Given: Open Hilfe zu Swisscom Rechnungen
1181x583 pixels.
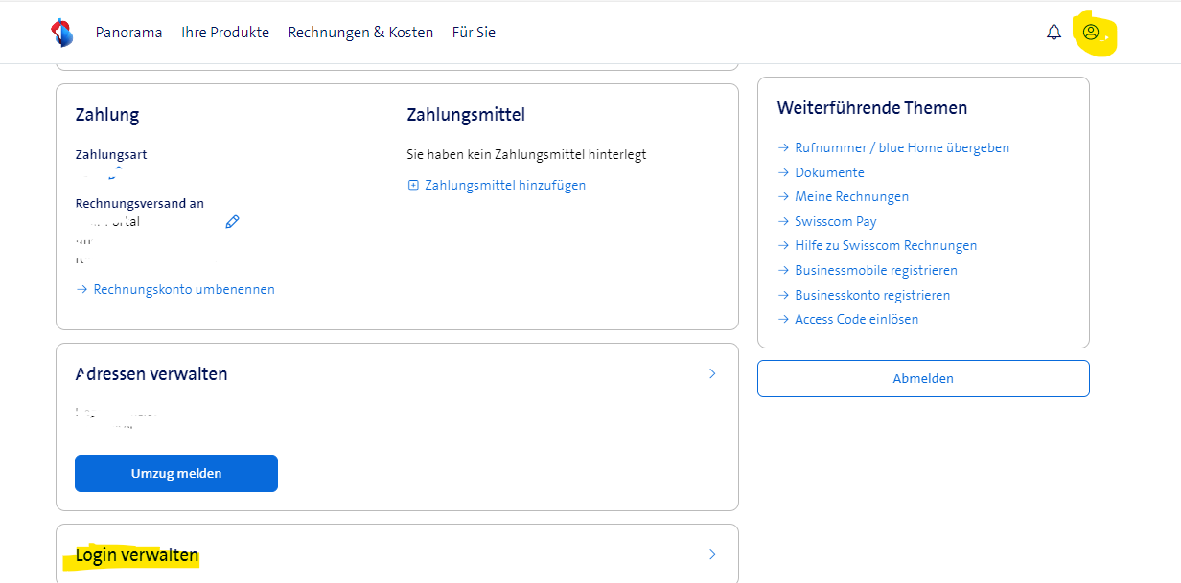Looking at the screenshot, I should [885, 246].
